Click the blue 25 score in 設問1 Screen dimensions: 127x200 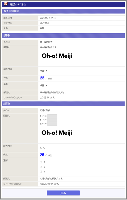pos(42,78)
